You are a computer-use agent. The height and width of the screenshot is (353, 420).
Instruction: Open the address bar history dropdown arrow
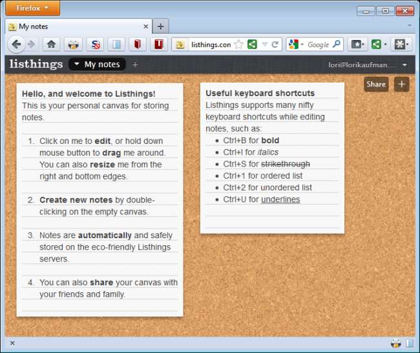click(x=265, y=45)
